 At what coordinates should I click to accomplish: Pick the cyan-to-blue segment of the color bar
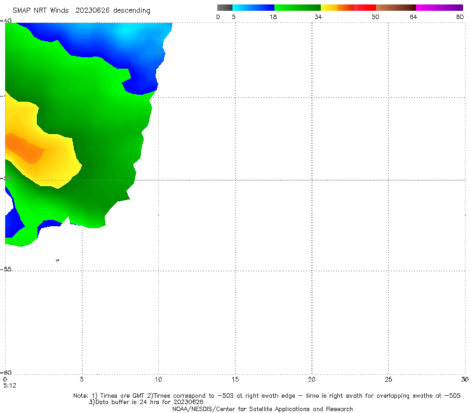[253, 8]
